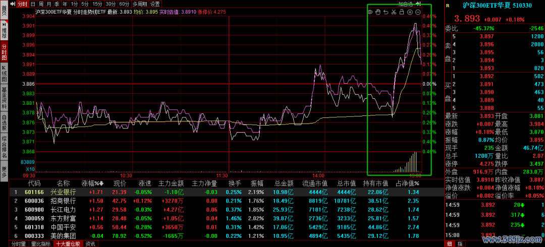This screenshot has width=545, height=247.
Task: Click stock code 600036 in table
Action: (34, 201)
